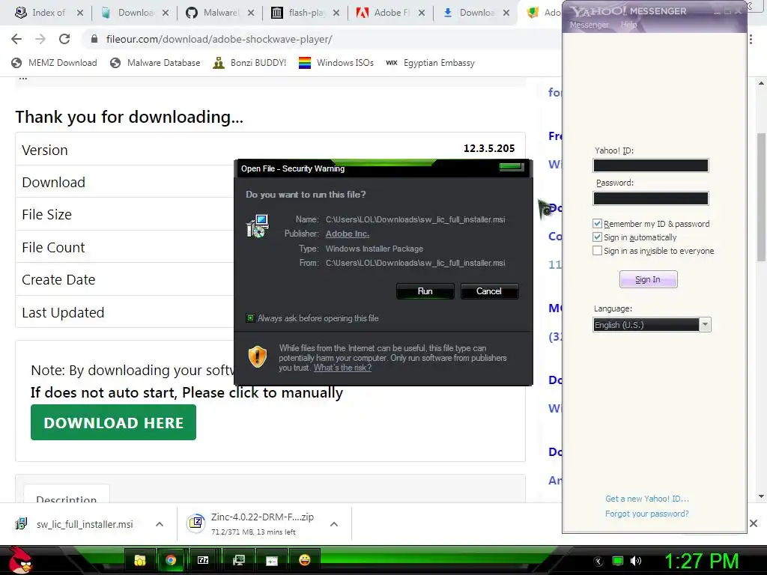Close the flash-play tab
Screen dimensions: 767x575
(336, 13)
